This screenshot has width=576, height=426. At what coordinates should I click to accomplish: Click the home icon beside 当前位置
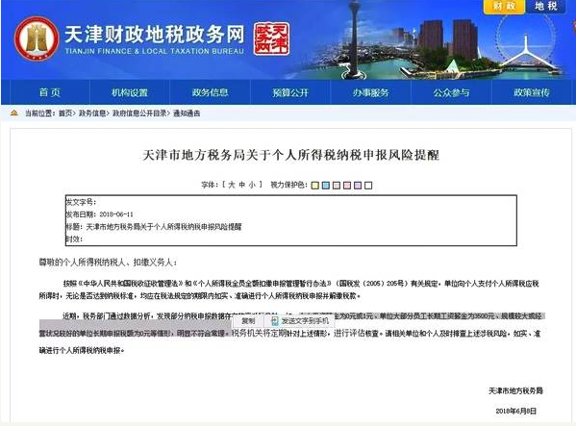[x=14, y=113]
